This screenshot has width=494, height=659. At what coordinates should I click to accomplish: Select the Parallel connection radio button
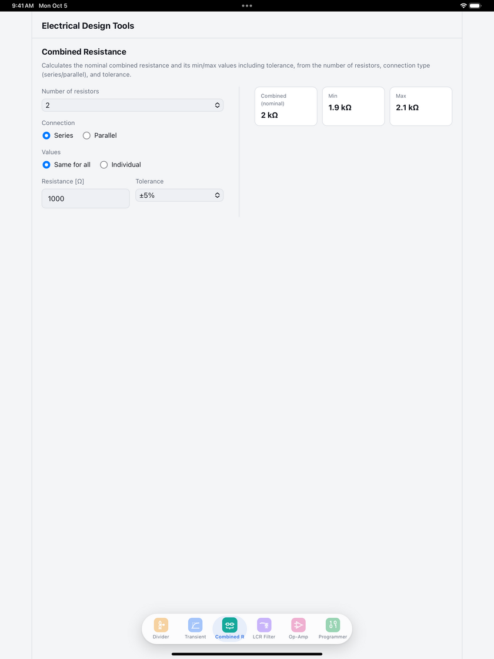[86, 135]
